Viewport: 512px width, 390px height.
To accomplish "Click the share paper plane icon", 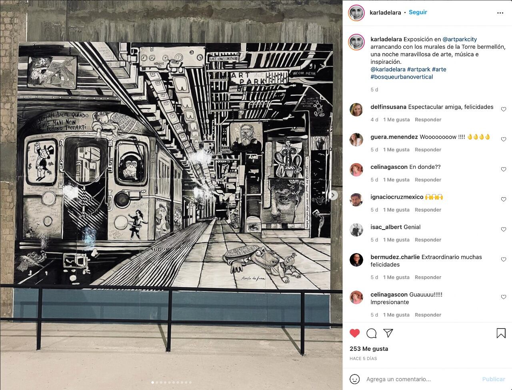I will tap(388, 333).
